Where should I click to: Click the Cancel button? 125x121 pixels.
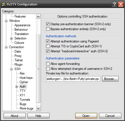[110, 116]
